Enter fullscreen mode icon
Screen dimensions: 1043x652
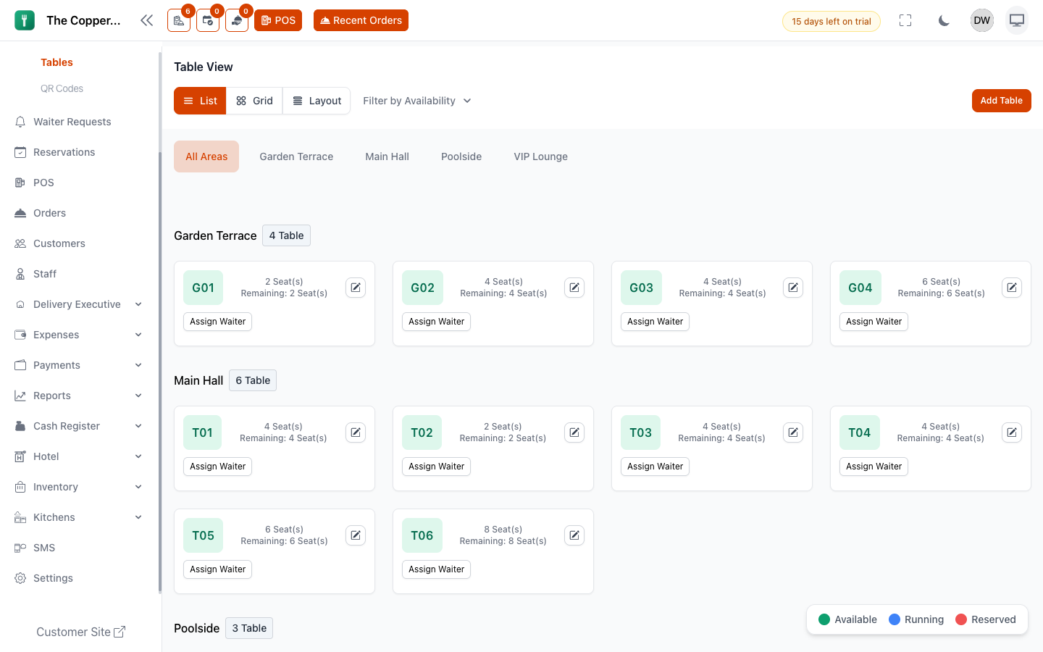905,20
